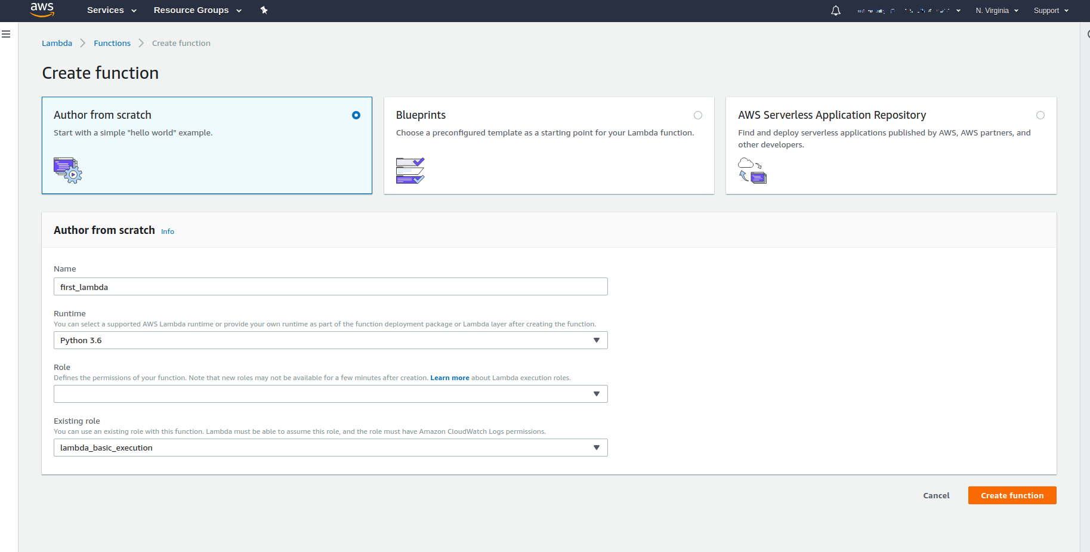Viewport: 1090px width, 552px height.
Task: Click the Author from scratch illustration icon
Action: tap(67, 171)
